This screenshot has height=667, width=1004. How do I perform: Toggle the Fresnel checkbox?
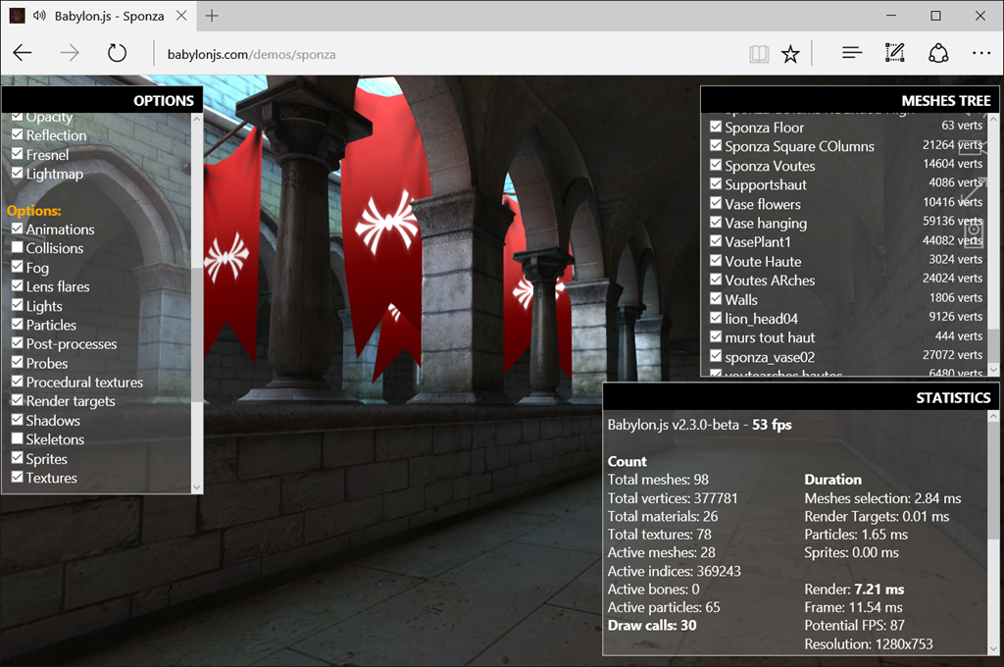pos(18,154)
